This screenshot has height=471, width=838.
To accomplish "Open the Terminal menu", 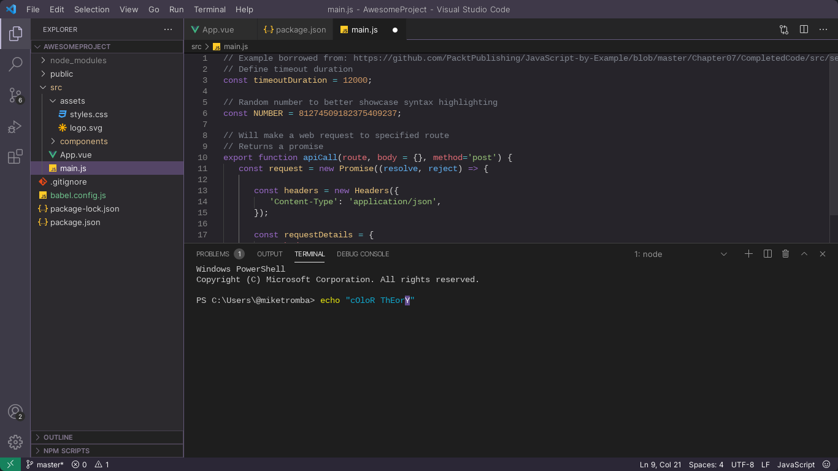I will (x=210, y=9).
